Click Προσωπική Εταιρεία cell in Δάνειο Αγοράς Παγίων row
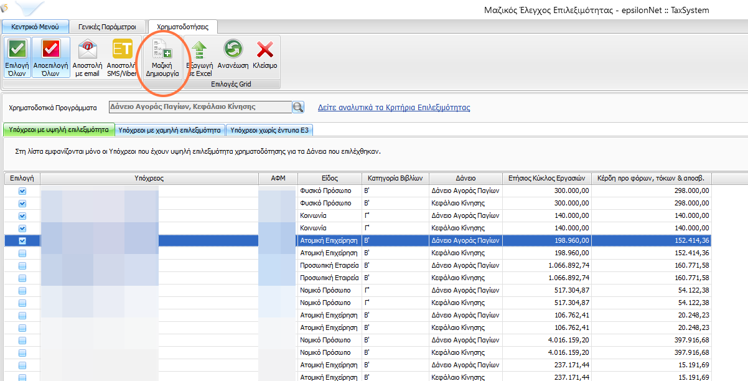The image size is (748, 381). click(330, 266)
